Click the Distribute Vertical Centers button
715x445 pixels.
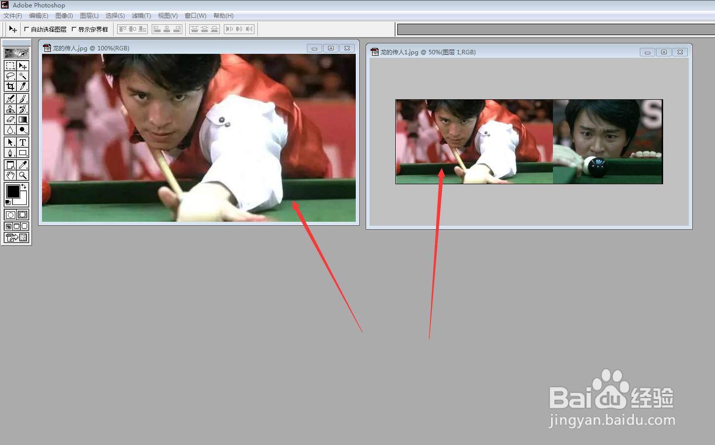(205, 29)
